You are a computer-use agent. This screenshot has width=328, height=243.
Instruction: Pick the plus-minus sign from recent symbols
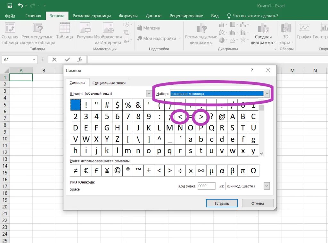pos(149,171)
